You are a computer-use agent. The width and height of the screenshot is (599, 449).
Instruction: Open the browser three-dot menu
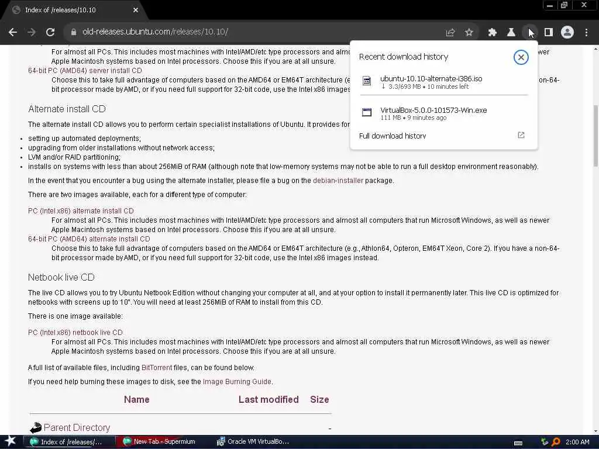(x=586, y=33)
